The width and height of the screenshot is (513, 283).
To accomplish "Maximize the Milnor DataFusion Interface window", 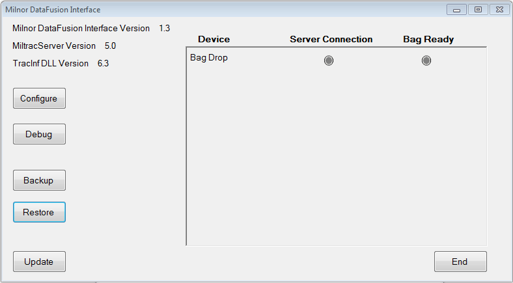I will click(477, 10).
